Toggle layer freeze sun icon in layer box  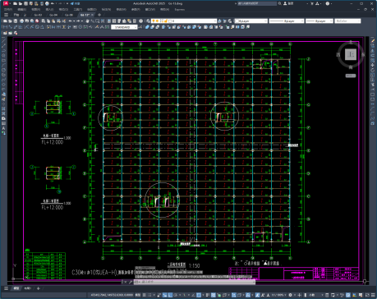pos(158,21)
